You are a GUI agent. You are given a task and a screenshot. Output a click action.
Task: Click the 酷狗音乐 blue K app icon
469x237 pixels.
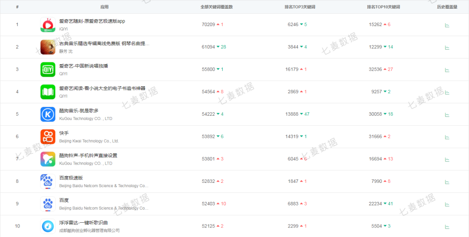pos(48,114)
